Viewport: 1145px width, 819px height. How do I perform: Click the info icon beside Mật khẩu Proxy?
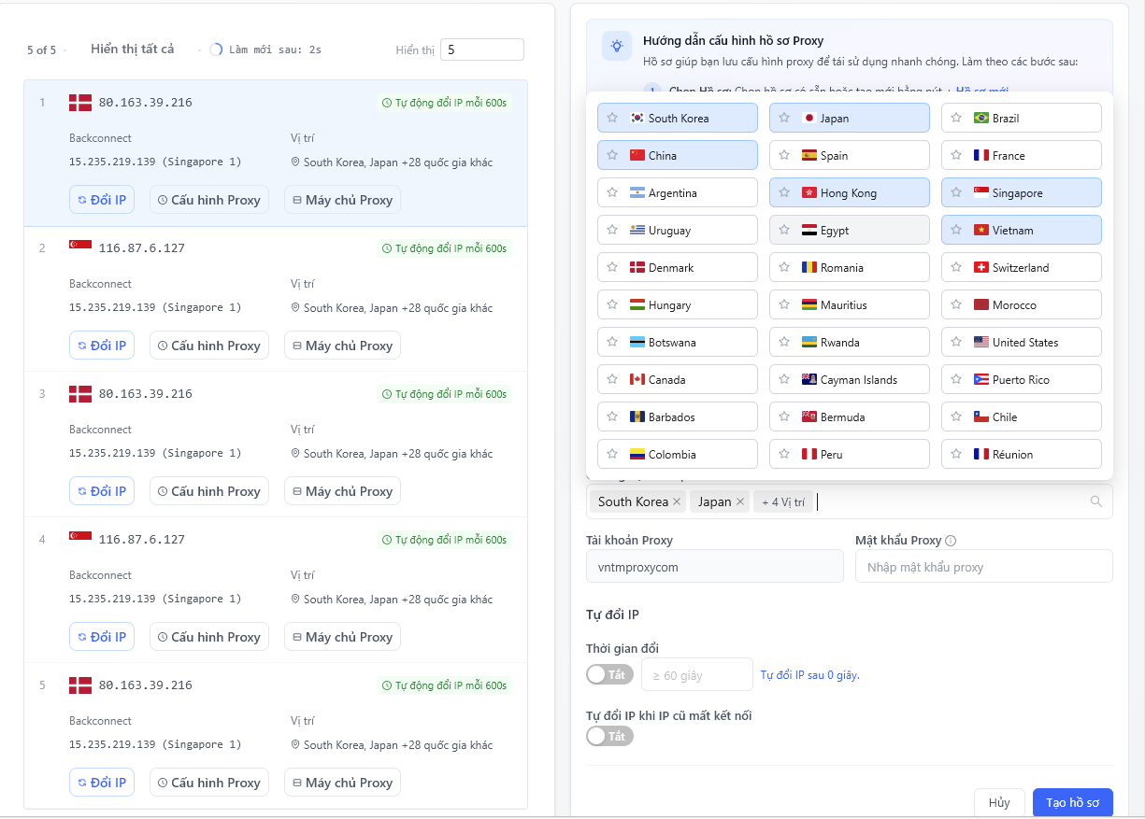(951, 541)
